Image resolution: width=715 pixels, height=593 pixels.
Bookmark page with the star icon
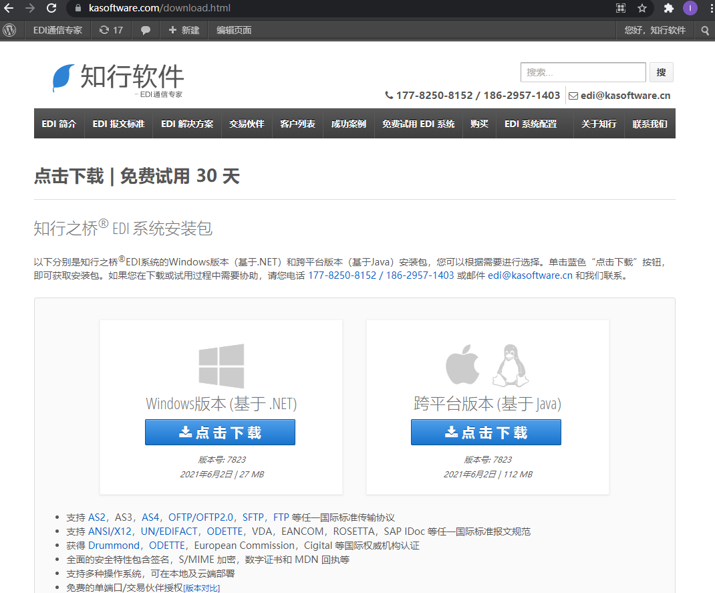(x=642, y=8)
